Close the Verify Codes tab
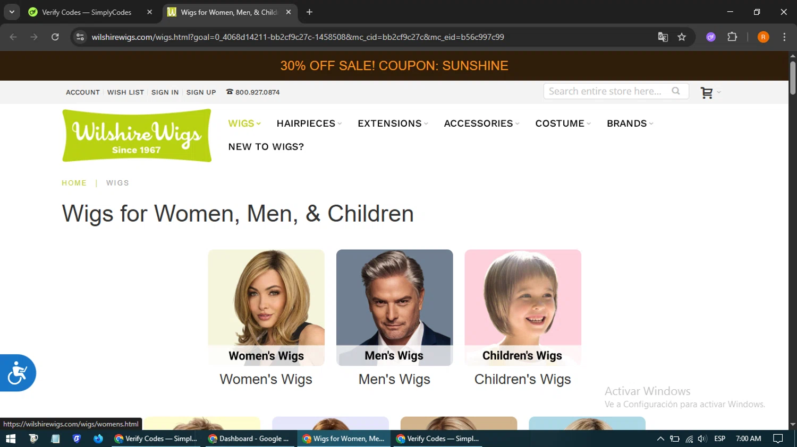The width and height of the screenshot is (797, 447). click(x=149, y=12)
